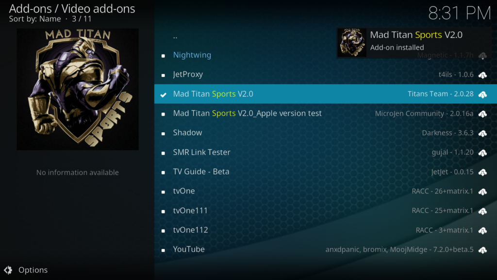Click the cloud icon on the tvOne112 row
The height and width of the screenshot is (280, 497).
(x=482, y=230)
